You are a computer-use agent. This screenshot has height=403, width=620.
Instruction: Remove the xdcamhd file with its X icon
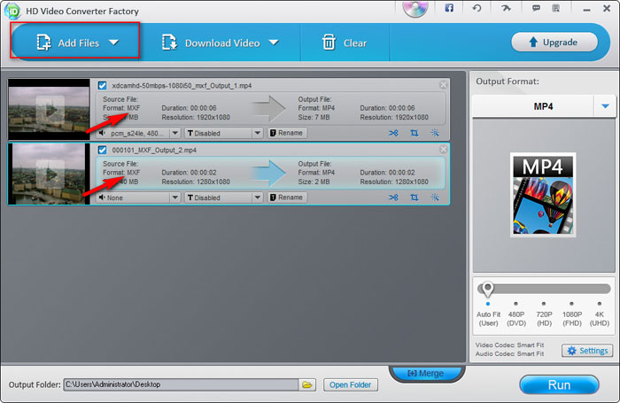(x=443, y=84)
